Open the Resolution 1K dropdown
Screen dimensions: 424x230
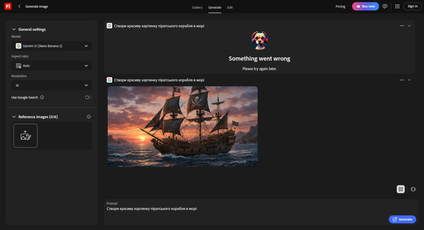pos(51,86)
